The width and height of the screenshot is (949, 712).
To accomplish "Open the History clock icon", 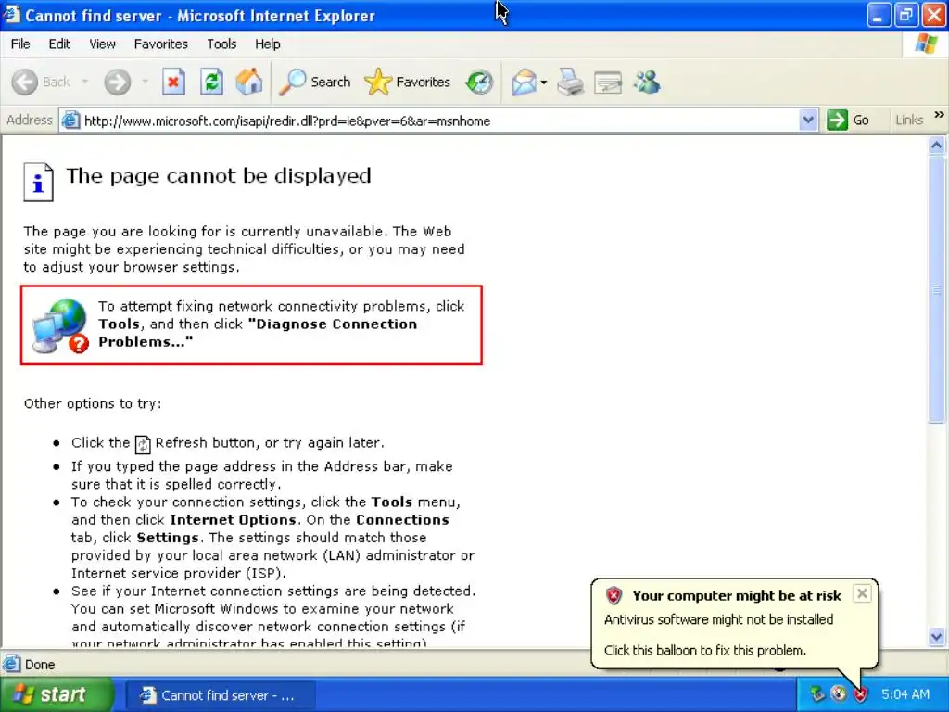I will coord(479,82).
